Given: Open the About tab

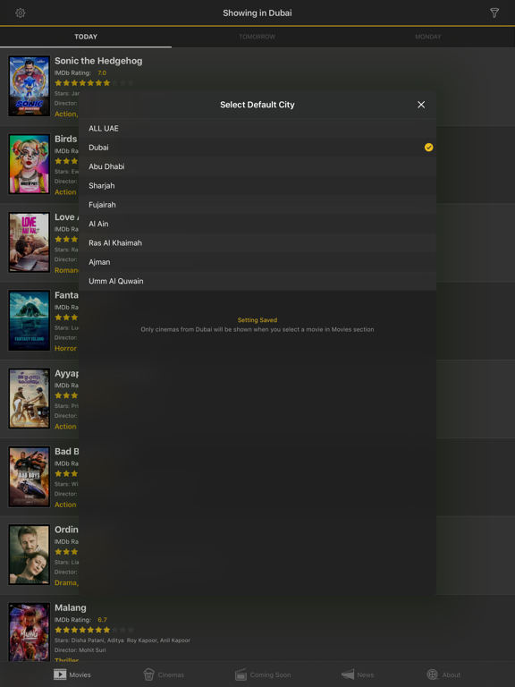Looking at the screenshot, I should coord(443,674).
